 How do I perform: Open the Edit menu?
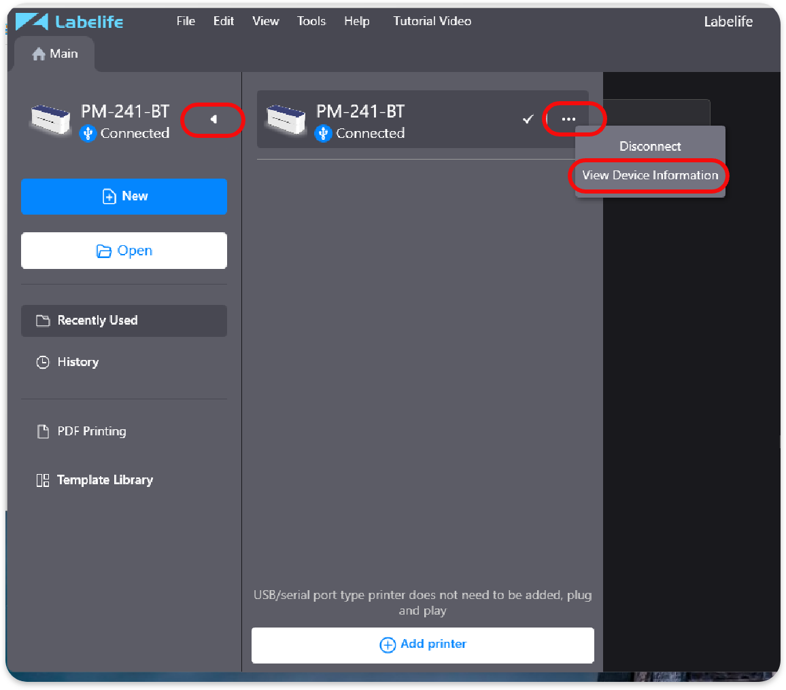coord(224,21)
